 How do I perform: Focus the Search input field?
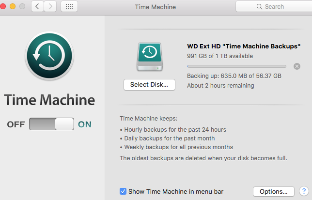[274, 7]
